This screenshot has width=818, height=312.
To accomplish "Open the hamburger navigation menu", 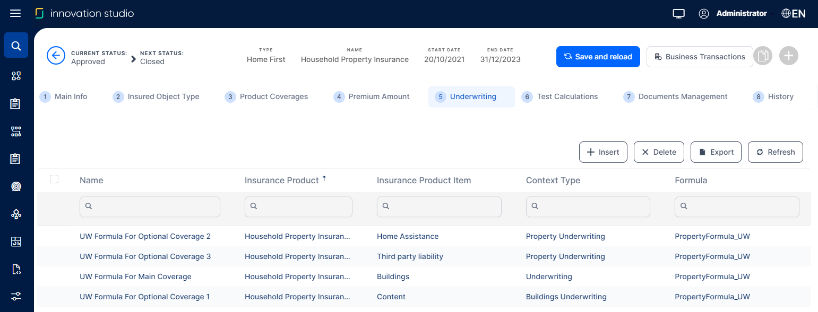I will point(15,13).
